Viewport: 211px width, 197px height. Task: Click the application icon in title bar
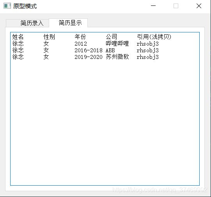7,6
